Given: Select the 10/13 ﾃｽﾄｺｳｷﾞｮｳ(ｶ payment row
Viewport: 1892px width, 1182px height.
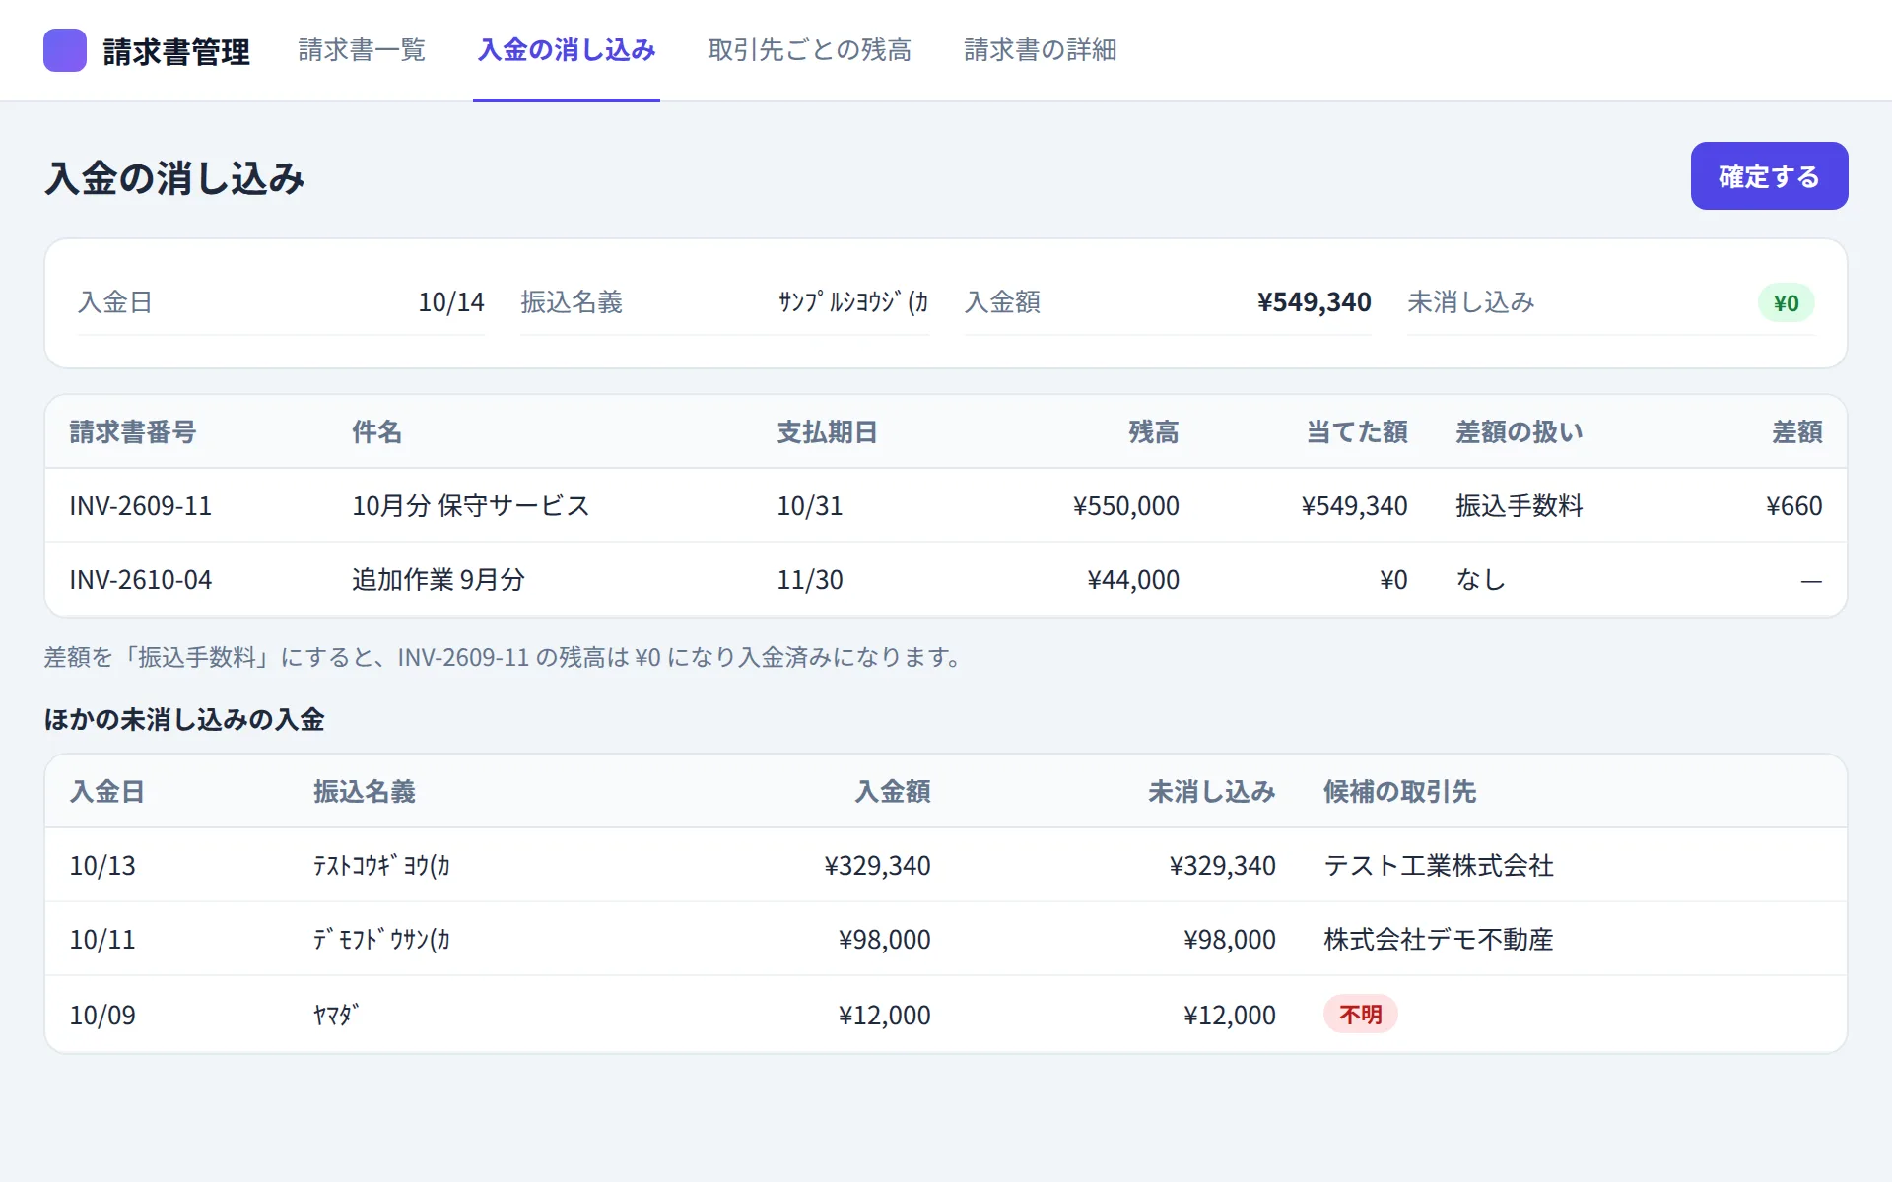Looking at the screenshot, I should pos(946,865).
